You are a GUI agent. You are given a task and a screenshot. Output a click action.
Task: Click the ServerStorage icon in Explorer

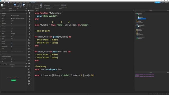coord(137,28)
